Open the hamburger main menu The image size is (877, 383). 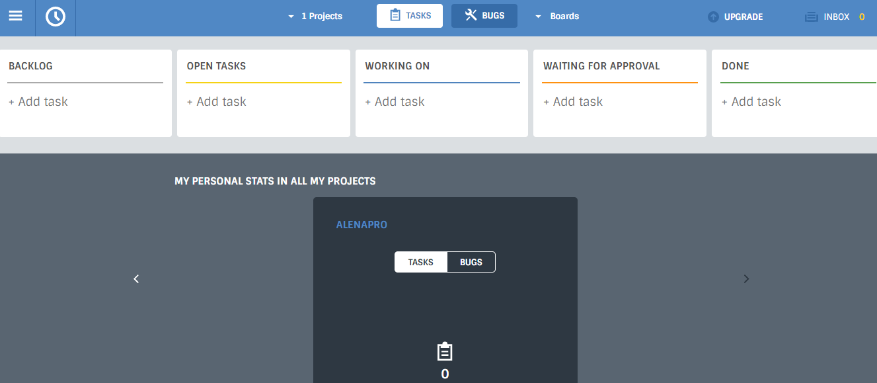(15, 16)
